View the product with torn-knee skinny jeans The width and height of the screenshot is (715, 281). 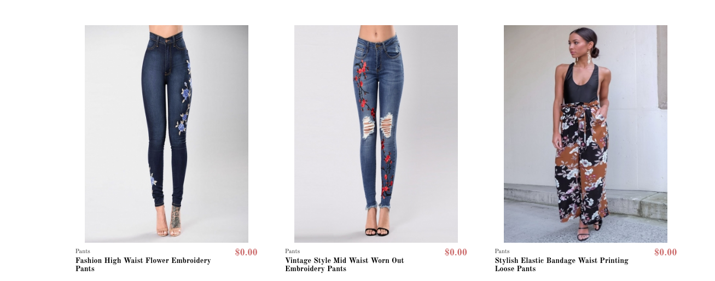pyautogui.click(x=376, y=134)
